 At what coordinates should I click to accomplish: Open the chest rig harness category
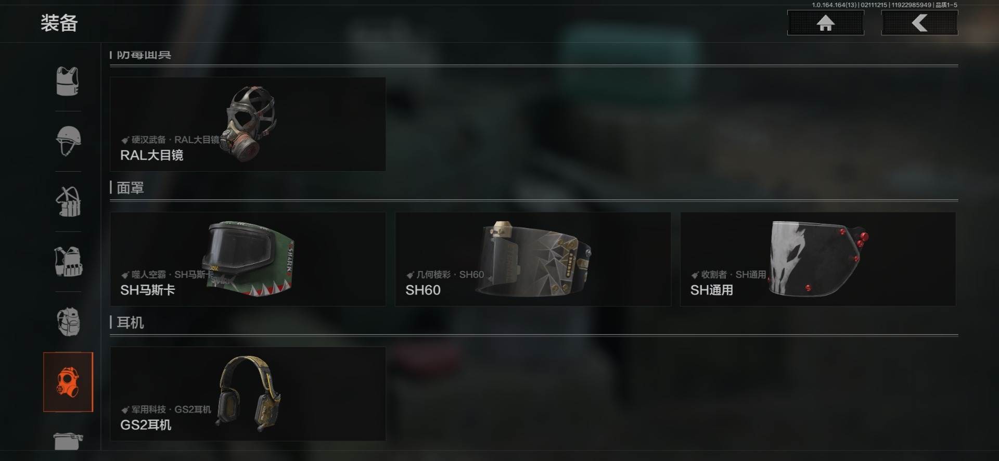point(68,201)
